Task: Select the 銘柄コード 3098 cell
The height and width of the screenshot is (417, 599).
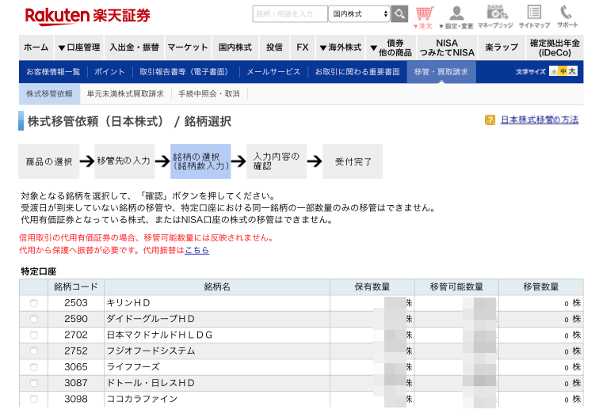Action: 75,399
